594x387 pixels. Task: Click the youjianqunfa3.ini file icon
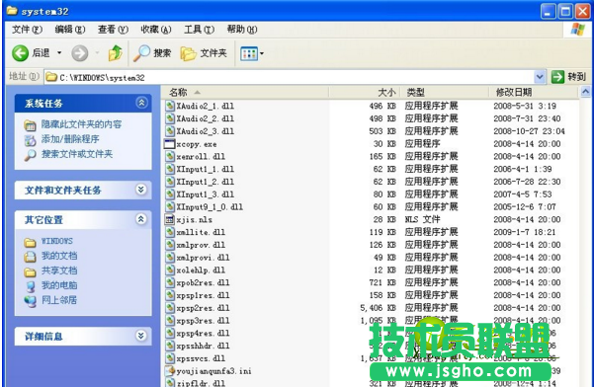pos(170,371)
